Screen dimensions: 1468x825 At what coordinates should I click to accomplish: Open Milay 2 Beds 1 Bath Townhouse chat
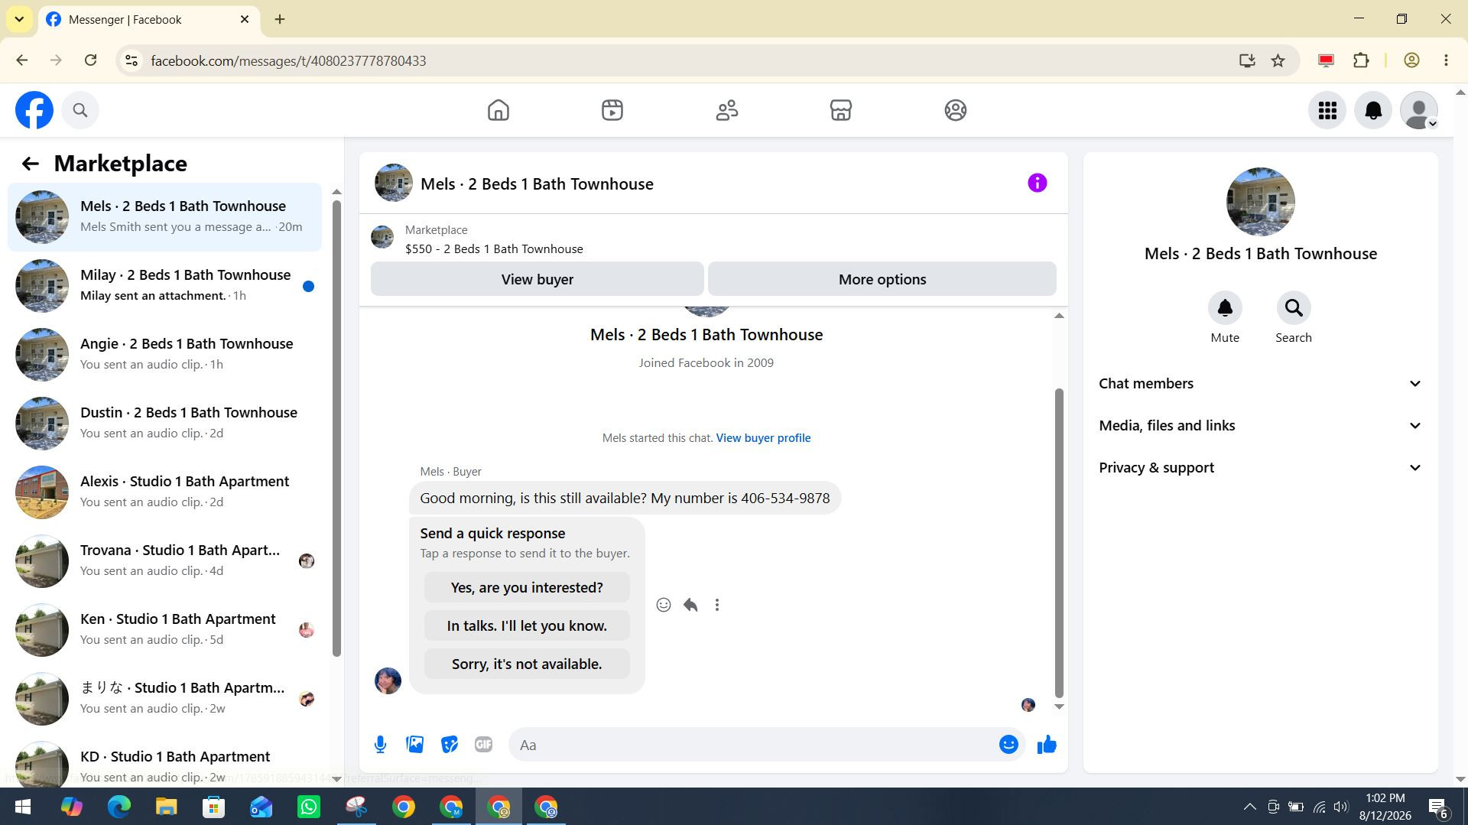pyautogui.click(x=164, y=286)
